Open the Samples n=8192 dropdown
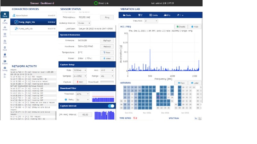This screenshot has height=144, width=257. coord(80,76)
